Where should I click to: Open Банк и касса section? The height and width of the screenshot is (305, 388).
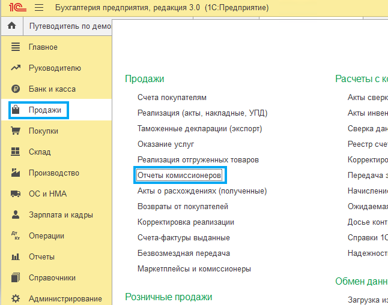tap(52, 89)
